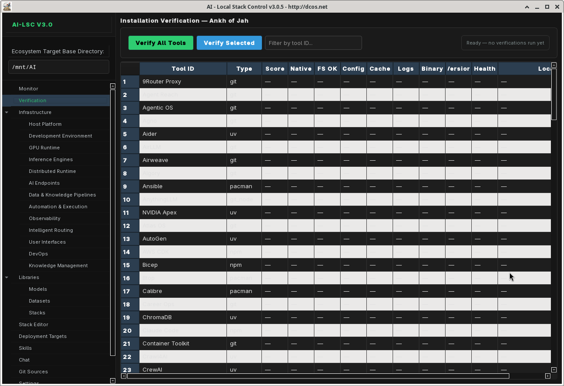Open the Stack Editor page
Viewport: 564px width, 386px height.
coord(34,324)
